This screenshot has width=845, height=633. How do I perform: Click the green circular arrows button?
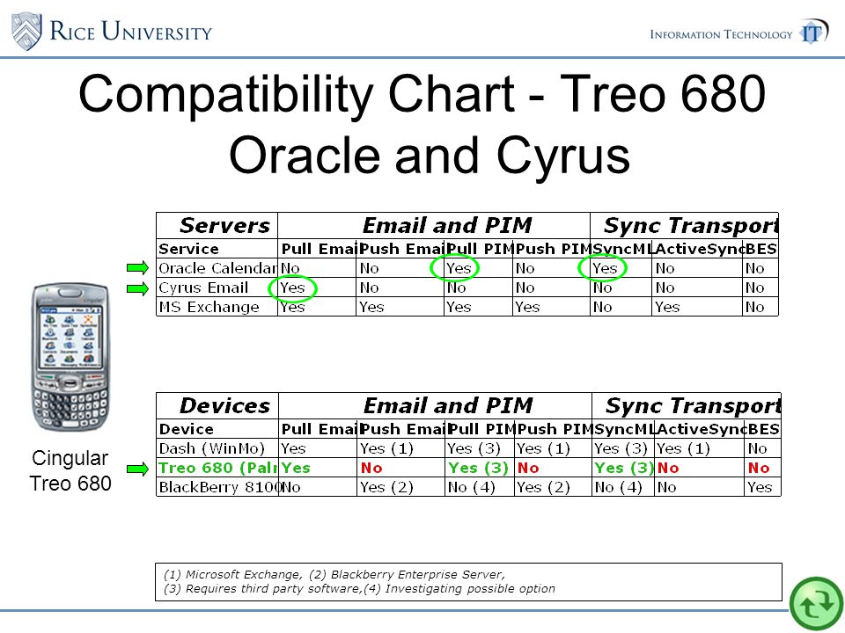point(817,604)
